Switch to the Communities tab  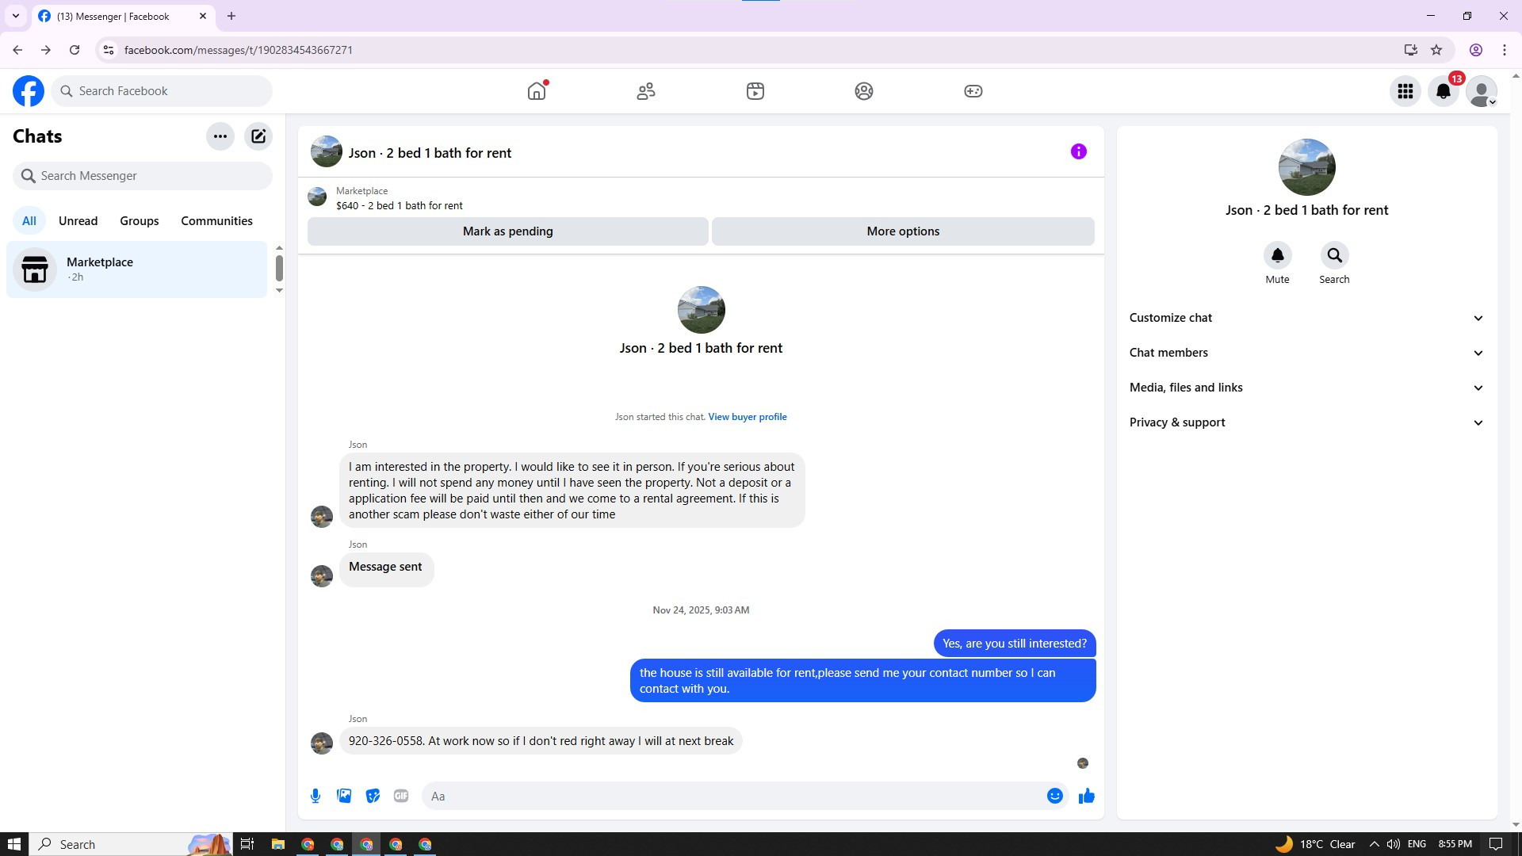coord(216,221)
